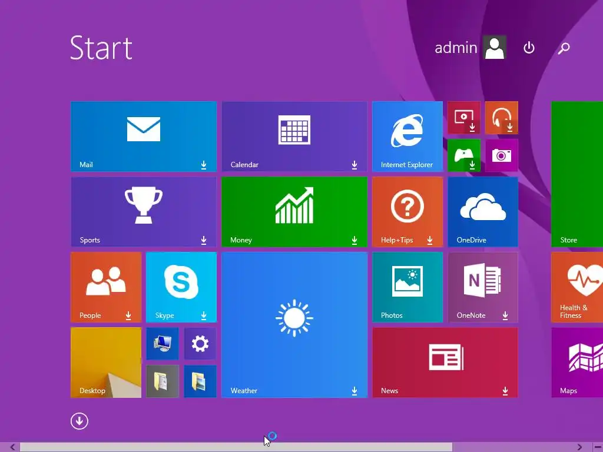Show all apps with the down arrow

pos(79,421)
